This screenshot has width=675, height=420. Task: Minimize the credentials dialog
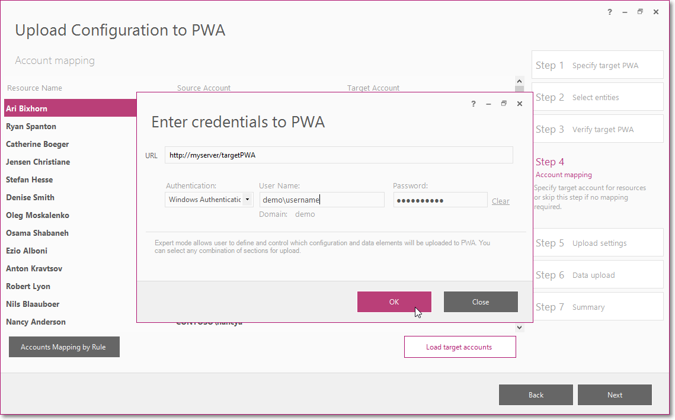click(488, 104)
